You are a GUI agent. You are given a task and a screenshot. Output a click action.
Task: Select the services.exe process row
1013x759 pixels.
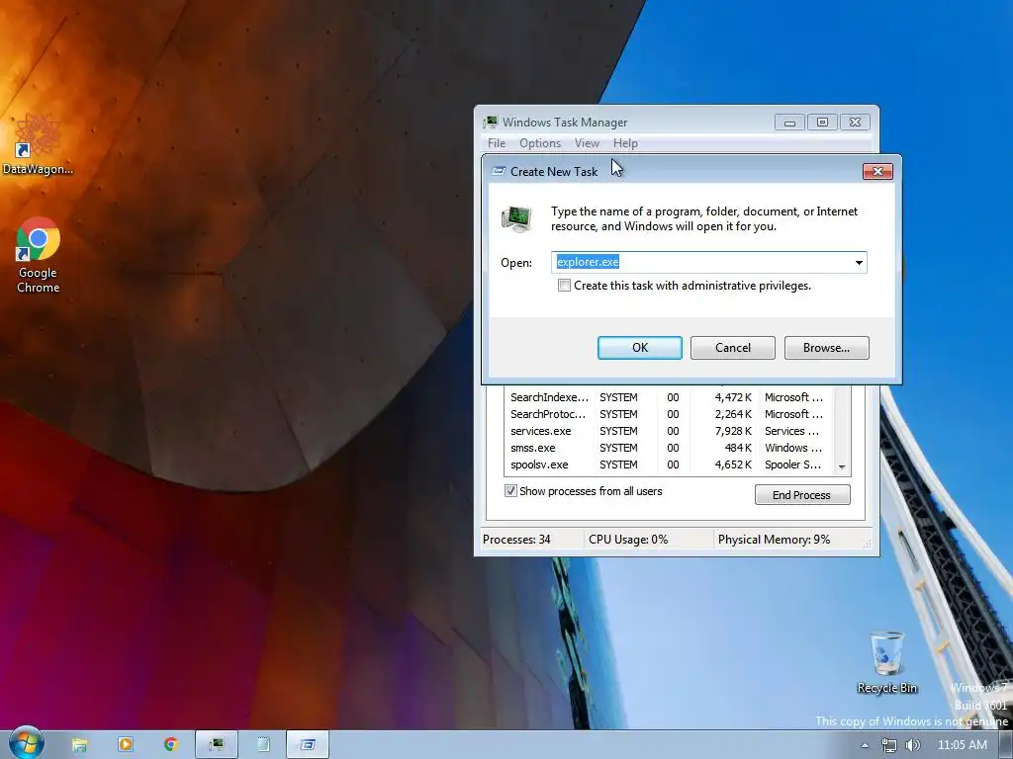point(669,431)
